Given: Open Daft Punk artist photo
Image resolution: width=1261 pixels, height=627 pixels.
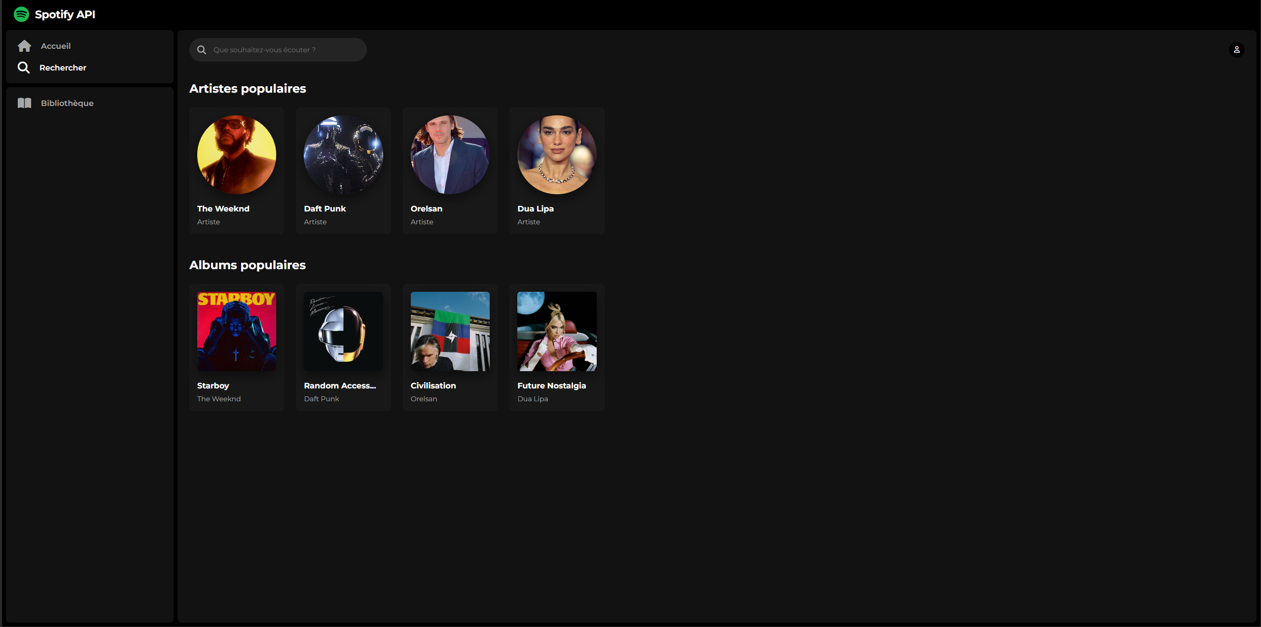Looking at the screenshot, I should (343, 155).
